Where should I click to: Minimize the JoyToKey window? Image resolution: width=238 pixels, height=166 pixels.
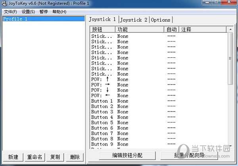coord(207,2)
